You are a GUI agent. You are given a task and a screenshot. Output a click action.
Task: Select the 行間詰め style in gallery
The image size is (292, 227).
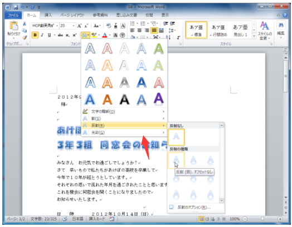[218, 30]
